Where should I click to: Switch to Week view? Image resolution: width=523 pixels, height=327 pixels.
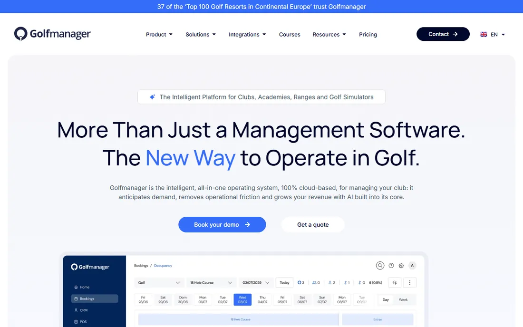pyautogui.click(x=403, y=299)
